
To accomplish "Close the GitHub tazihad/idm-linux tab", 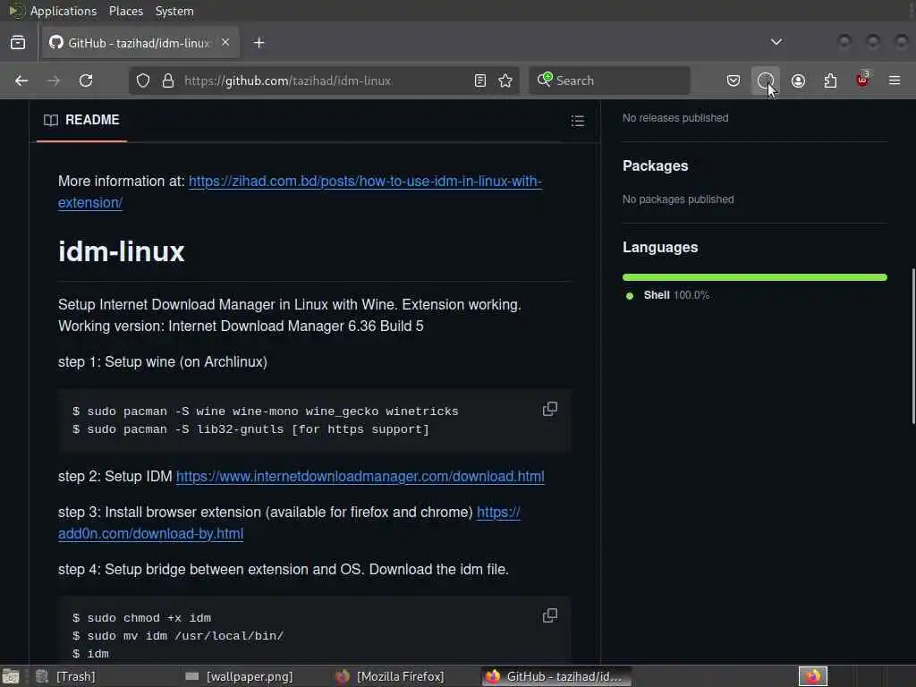I will coord(225,43).
